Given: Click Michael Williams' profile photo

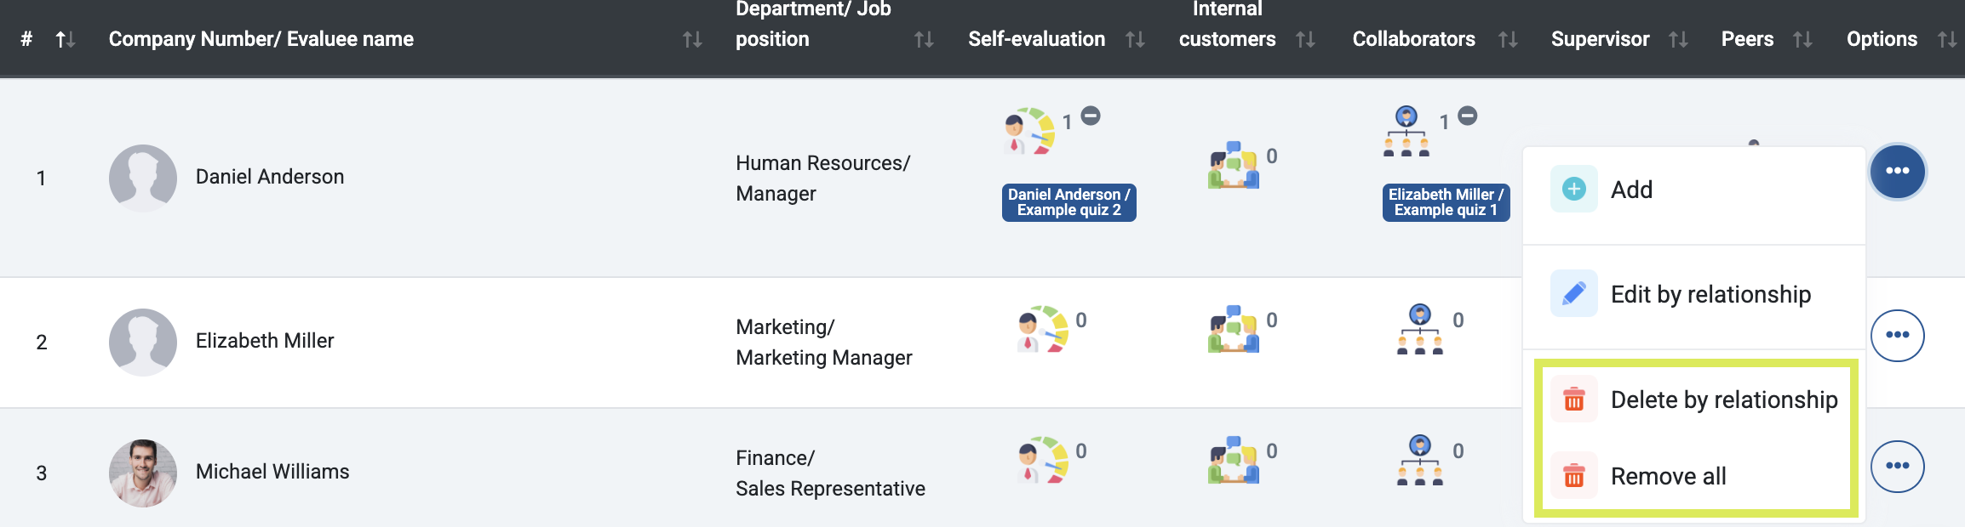Looking at the screenshot, I should (143, 473).
